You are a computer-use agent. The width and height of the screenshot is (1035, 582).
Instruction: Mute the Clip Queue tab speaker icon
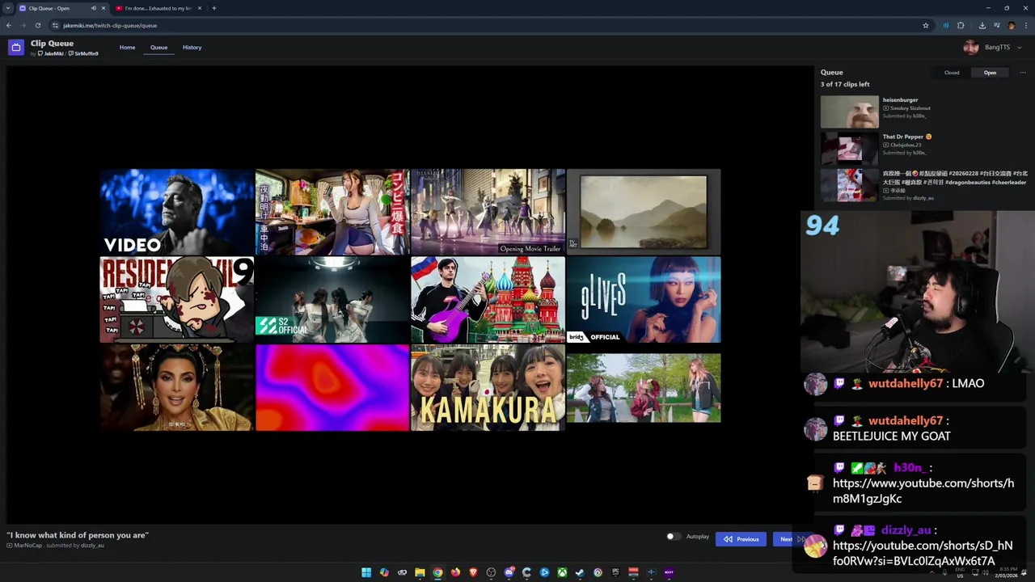pos(93,8)
